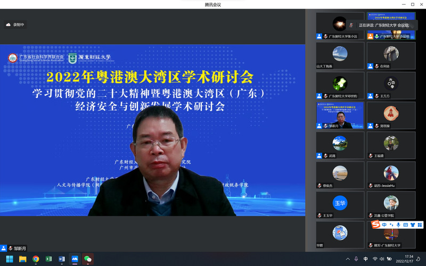The width and height of the screenshot is (426, 266).
Task: Toggle system tray '中' input language indicator
Action: pyautogui.click(x=365, y=259)
